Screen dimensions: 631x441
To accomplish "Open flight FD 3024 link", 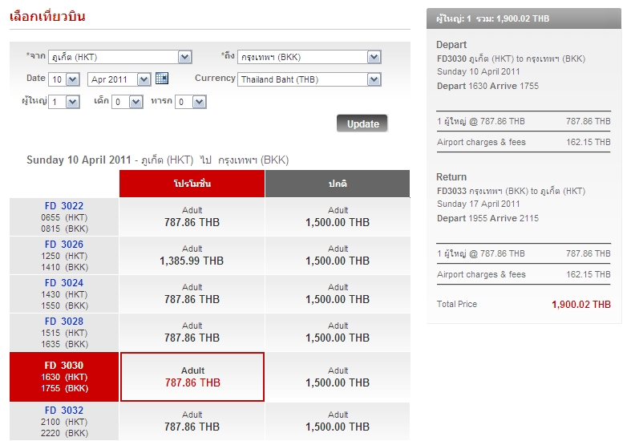I will tap(64, 283).
